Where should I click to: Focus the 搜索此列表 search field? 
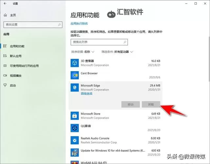point(99,42)
